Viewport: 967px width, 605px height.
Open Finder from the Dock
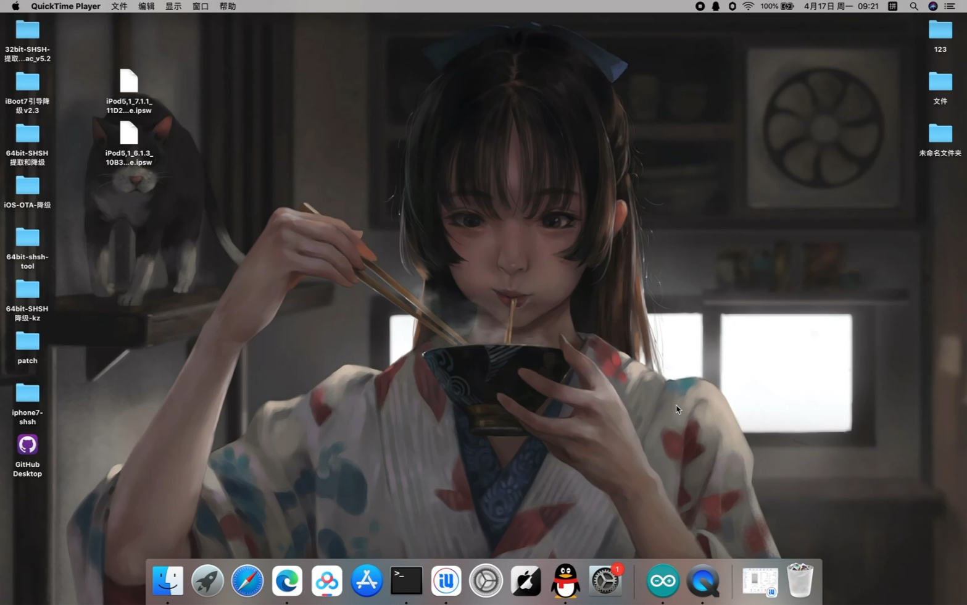[168, 581]
